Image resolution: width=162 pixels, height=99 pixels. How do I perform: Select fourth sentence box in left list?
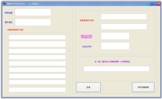37,57
